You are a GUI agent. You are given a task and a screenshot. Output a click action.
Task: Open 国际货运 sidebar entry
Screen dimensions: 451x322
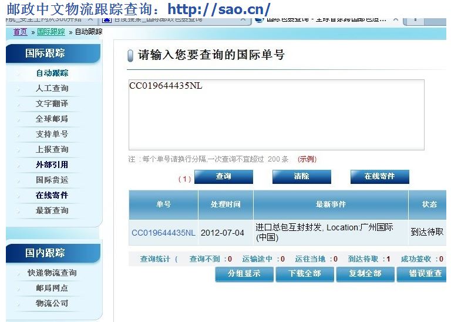[x=52, y=180]
